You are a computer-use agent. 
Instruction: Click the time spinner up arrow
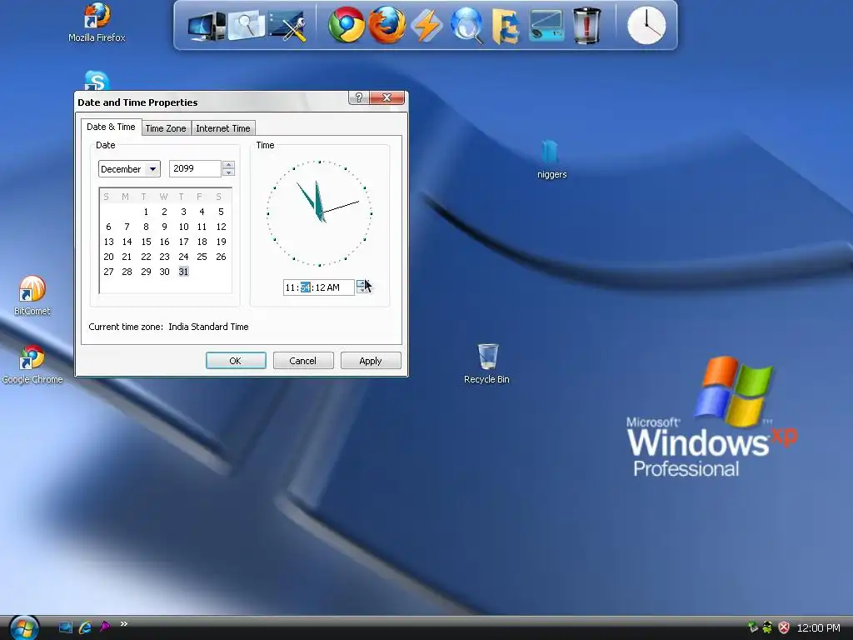click(x=361, y=283)
